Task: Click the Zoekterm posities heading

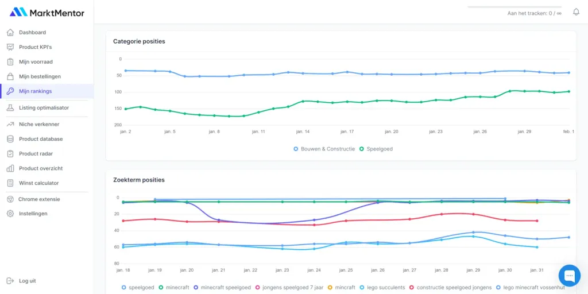Action: tap(139, 180)
